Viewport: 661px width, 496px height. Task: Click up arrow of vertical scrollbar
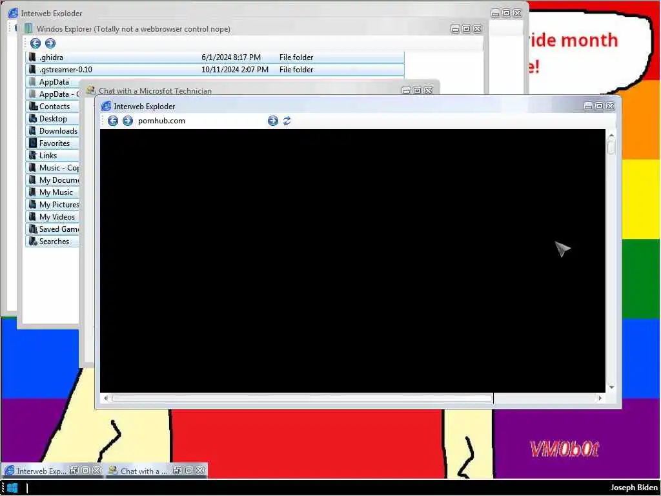coord(611,135)
